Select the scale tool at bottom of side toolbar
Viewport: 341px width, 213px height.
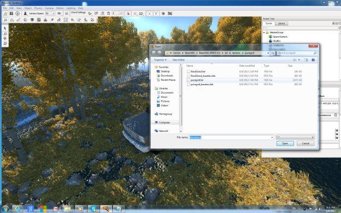[x=5, y=44]
